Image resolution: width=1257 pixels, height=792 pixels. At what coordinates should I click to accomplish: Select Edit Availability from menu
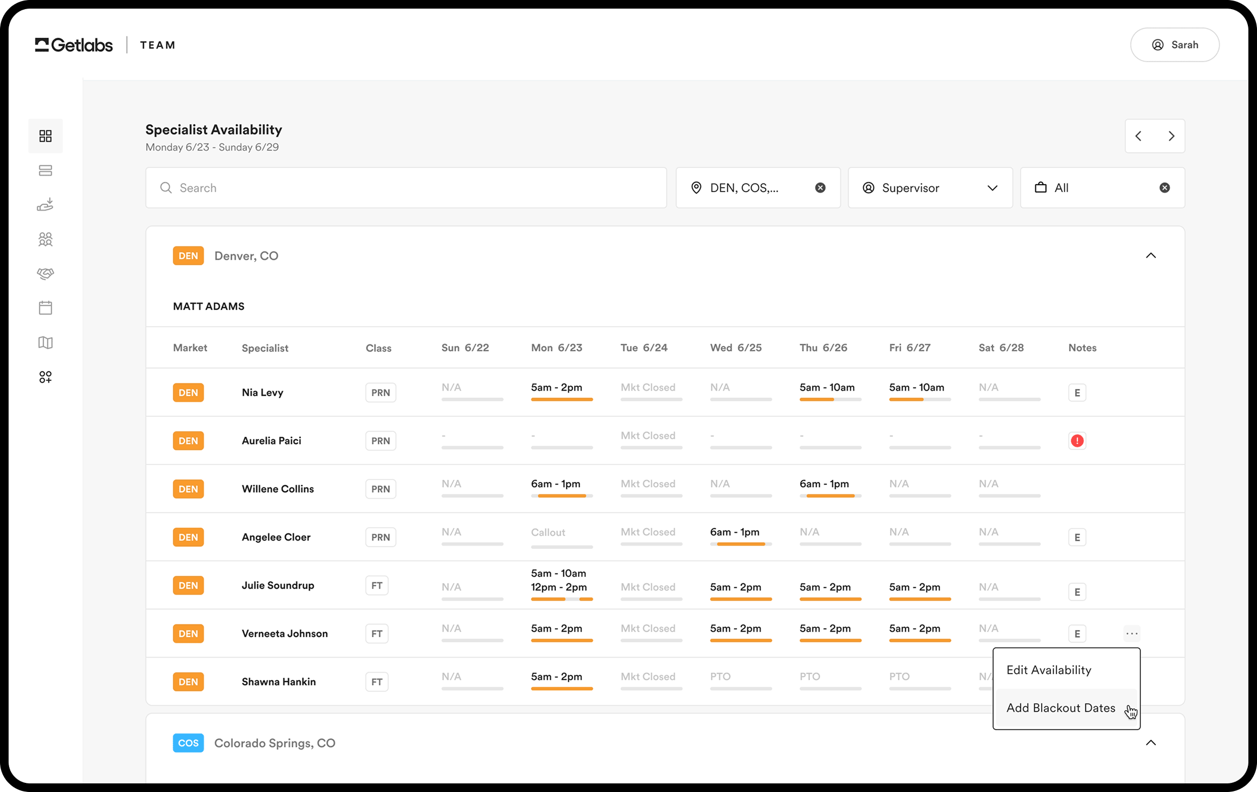1067,670
